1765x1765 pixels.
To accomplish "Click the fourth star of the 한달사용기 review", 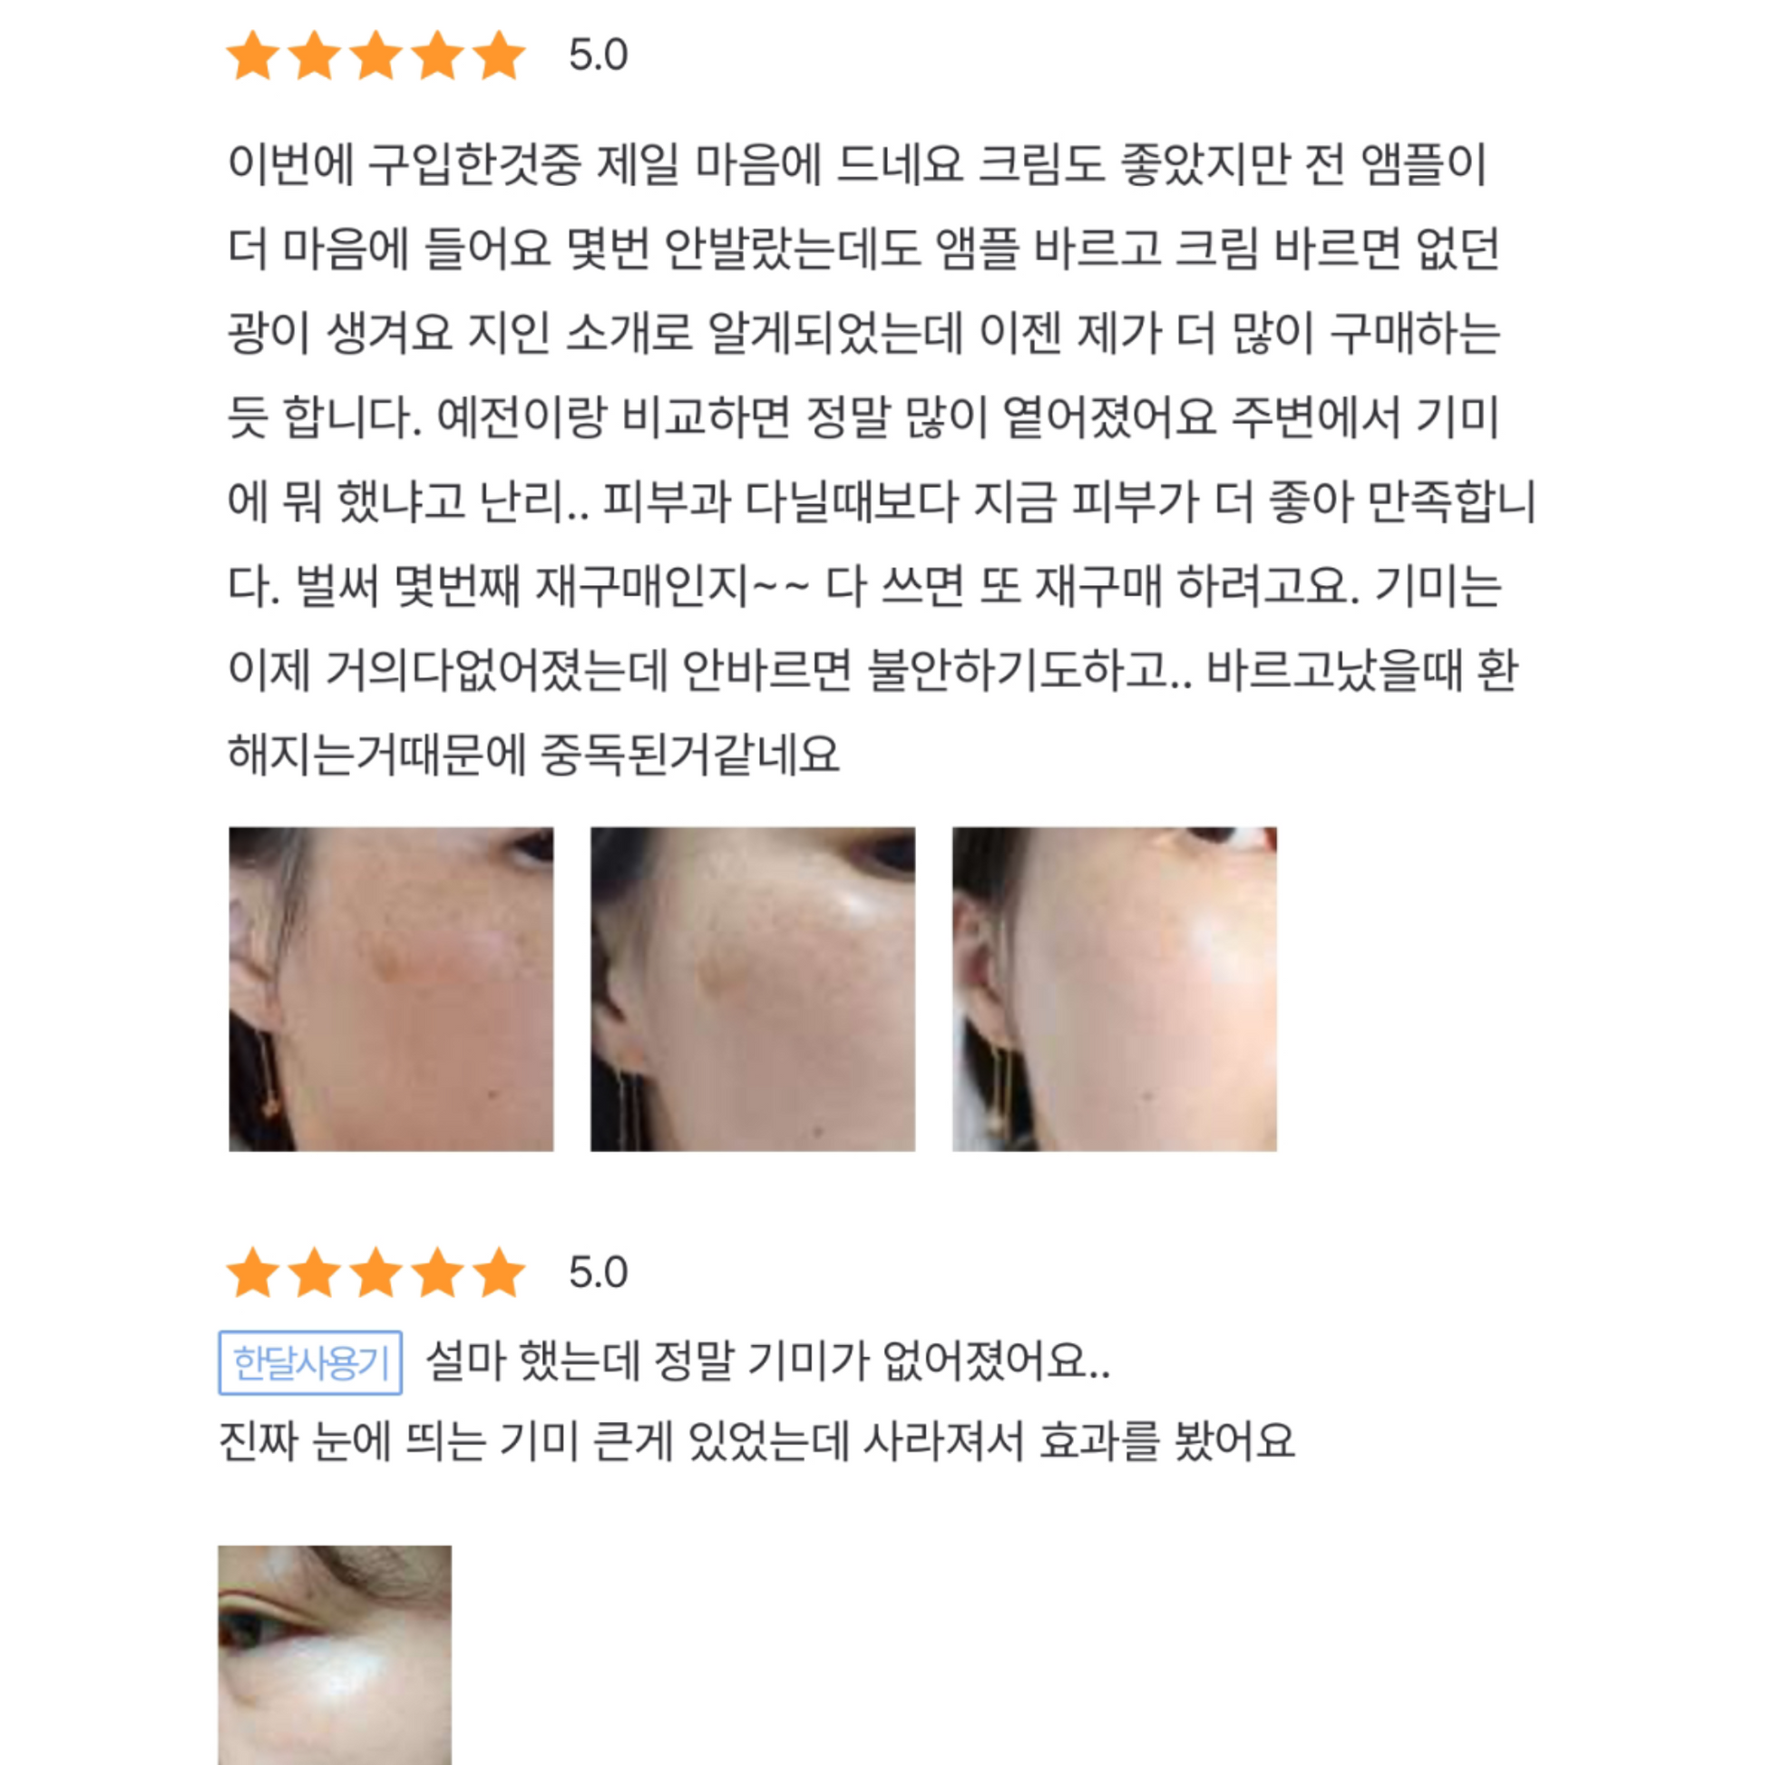I will coord(437,1273).
